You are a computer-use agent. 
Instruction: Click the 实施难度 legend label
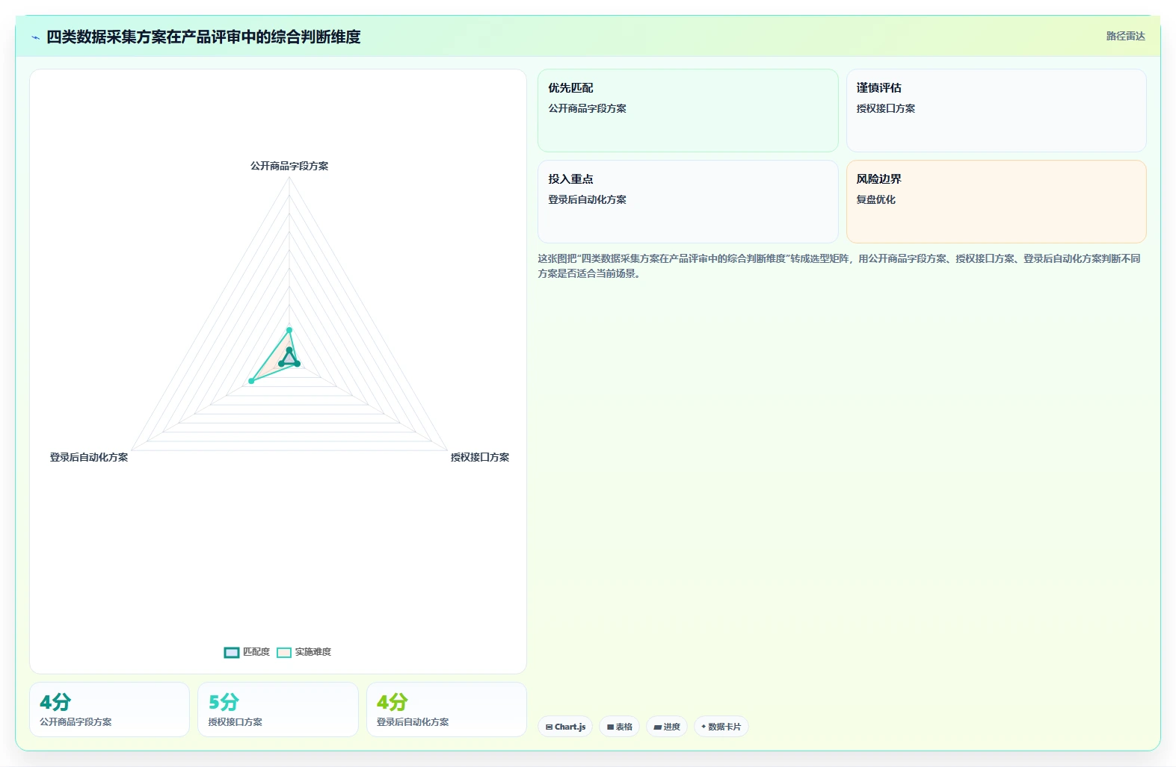click(313, 652)
